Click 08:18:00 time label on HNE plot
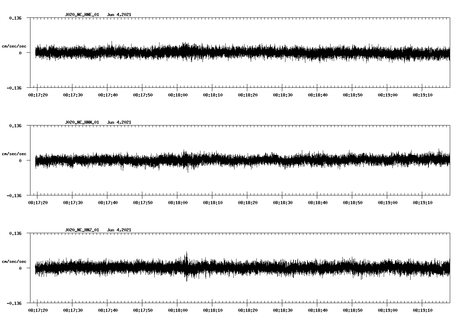This screenshot has width=475, height=323. pyautogui.click(x=178, y=95)
